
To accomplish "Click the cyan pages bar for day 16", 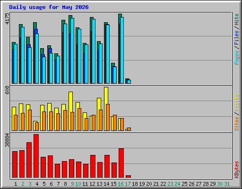I will pos(122,50).
